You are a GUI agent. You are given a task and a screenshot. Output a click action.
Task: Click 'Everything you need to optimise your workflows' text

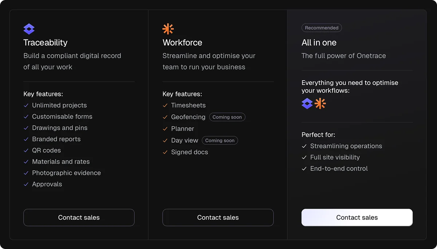pos(350,86)
